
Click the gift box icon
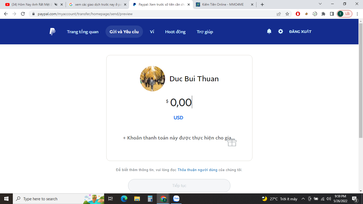click(x=232, y=143)
